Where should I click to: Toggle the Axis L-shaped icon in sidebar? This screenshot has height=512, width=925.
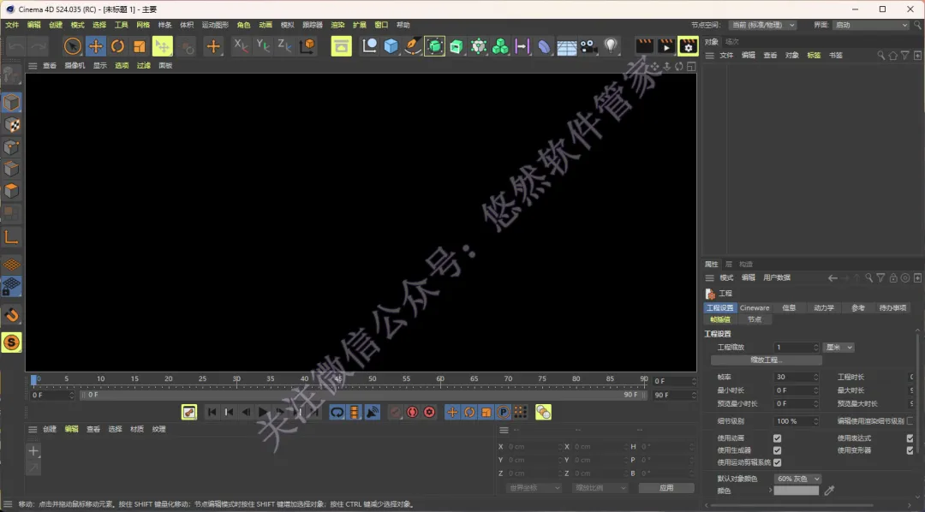[11, 237]
